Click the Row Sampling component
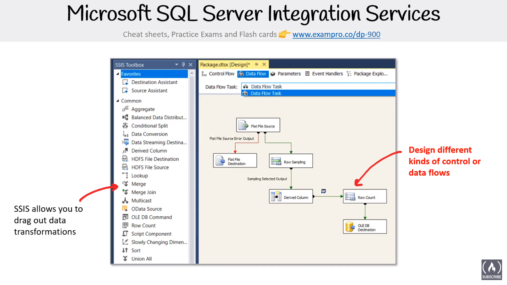This screenshot has height=285, width=507. click(x=291, y=161)
